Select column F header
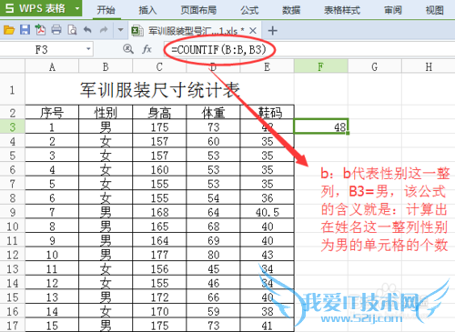This screenshot has height=332, width=455. click(320, 66)
